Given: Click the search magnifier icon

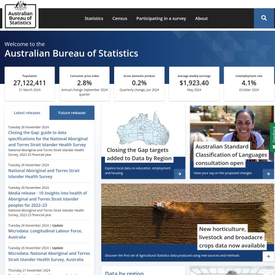Looking at the screenshot, I should click(264, 18).
